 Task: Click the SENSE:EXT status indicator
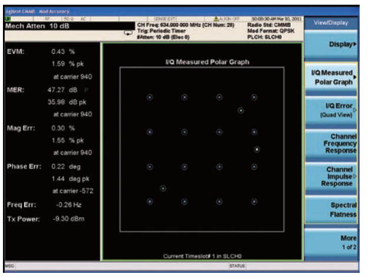(x=165, y=19)
